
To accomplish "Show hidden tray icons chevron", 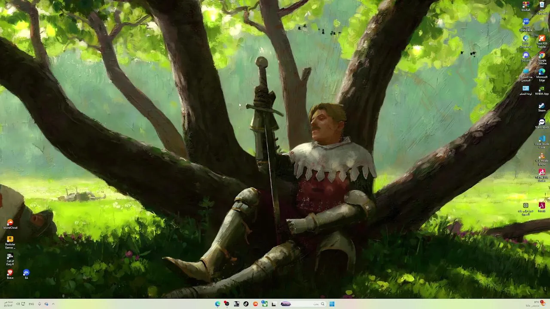I will coord(53,304).
